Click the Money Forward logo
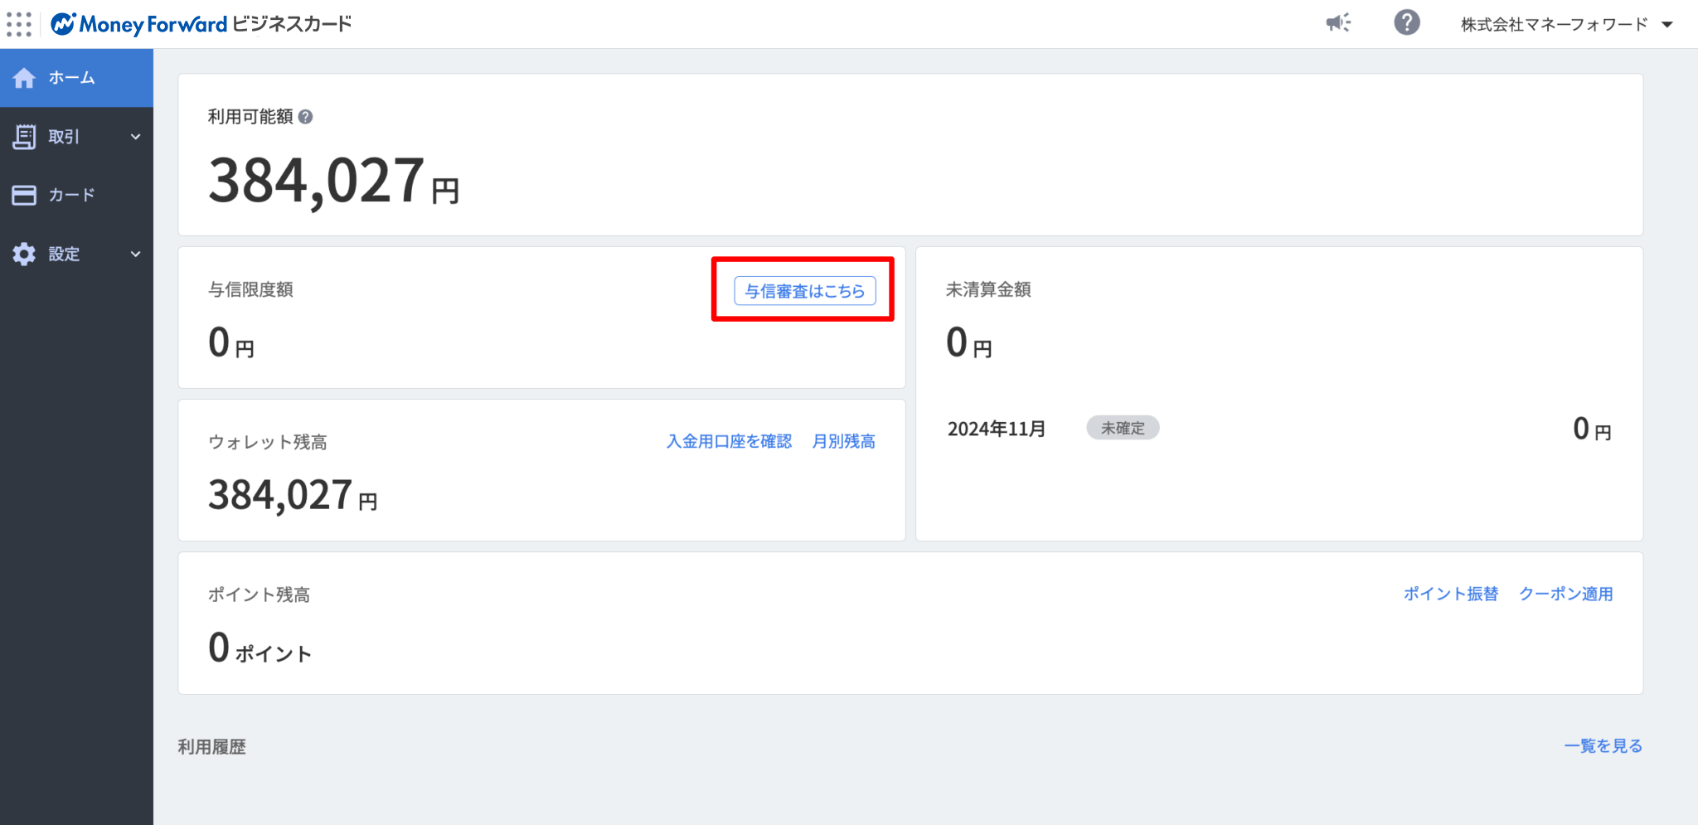The height and width of the screenshot is (825, 1698). click(138, 24)
